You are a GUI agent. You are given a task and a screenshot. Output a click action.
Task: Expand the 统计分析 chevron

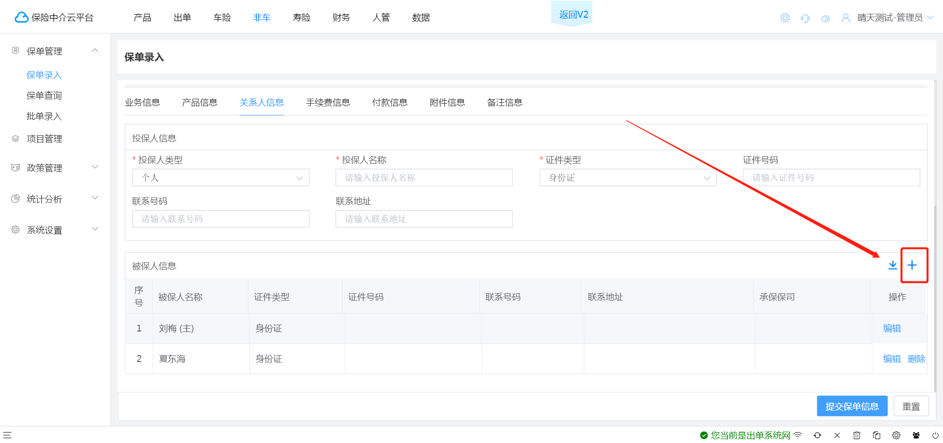click(x=95, y=198)
